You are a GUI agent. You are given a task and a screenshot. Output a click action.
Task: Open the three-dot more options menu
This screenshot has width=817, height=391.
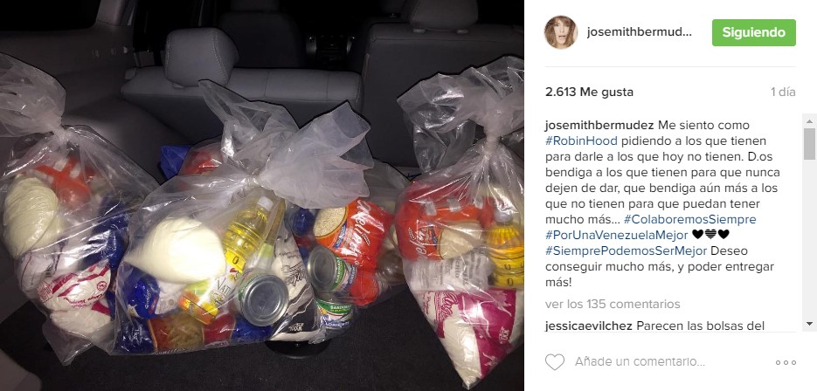(786, 362)
